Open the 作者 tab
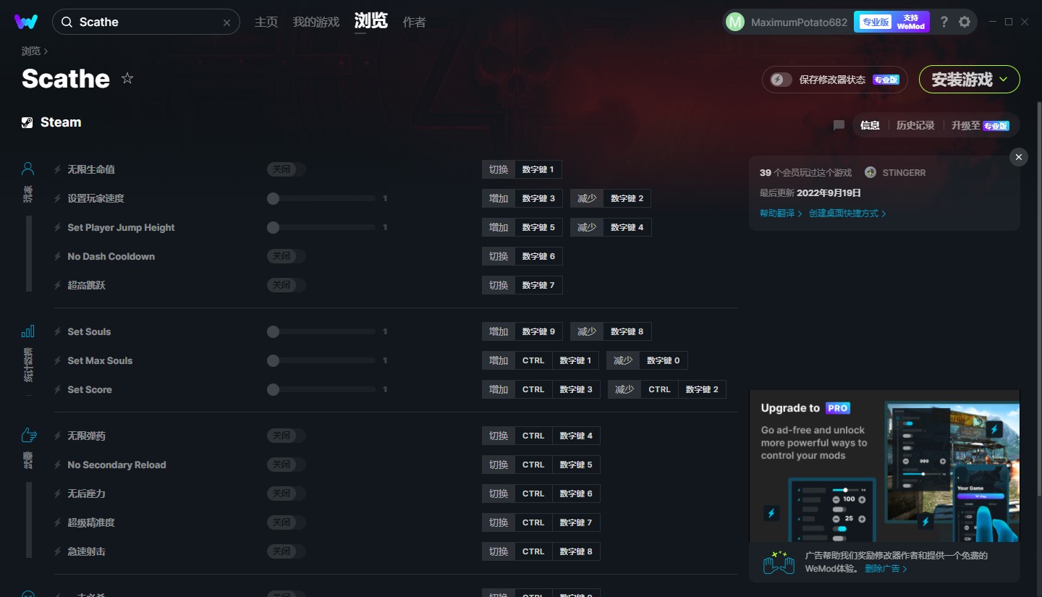The height and width of the screenshot is (597, 1042). pyautogui.click(x=414, y=22)
